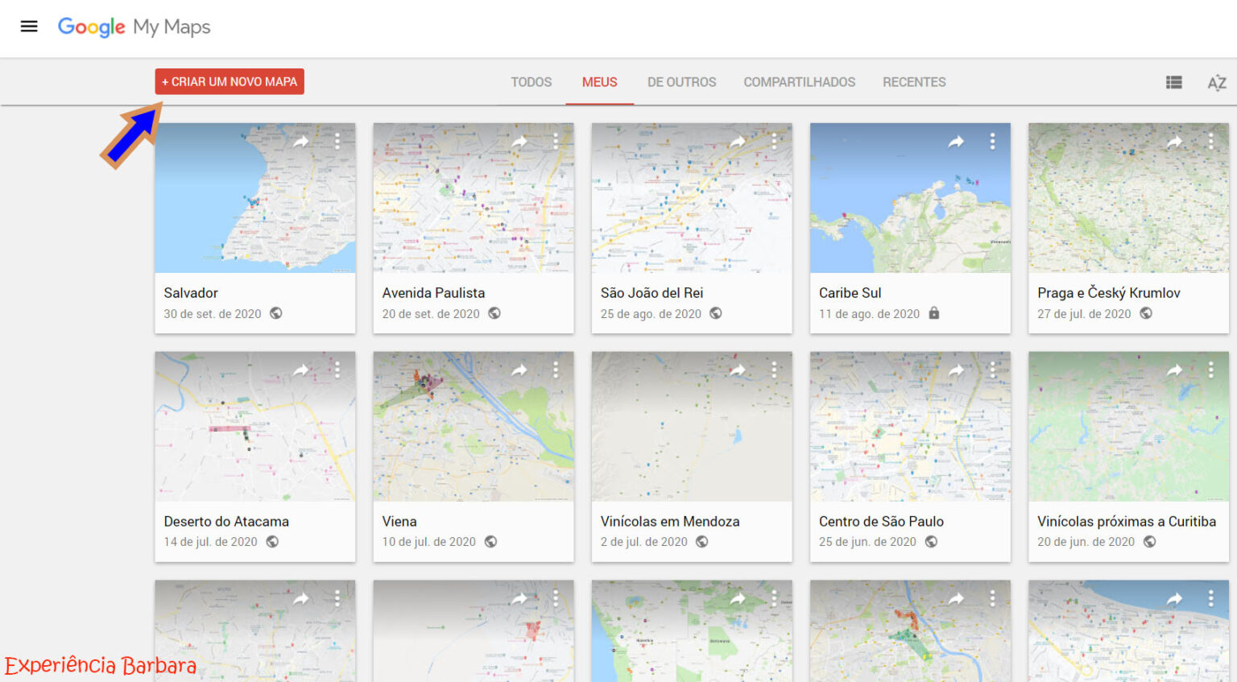Open the DE OUTROS tab
The image size is (1237, 682).
coord(681,82)
